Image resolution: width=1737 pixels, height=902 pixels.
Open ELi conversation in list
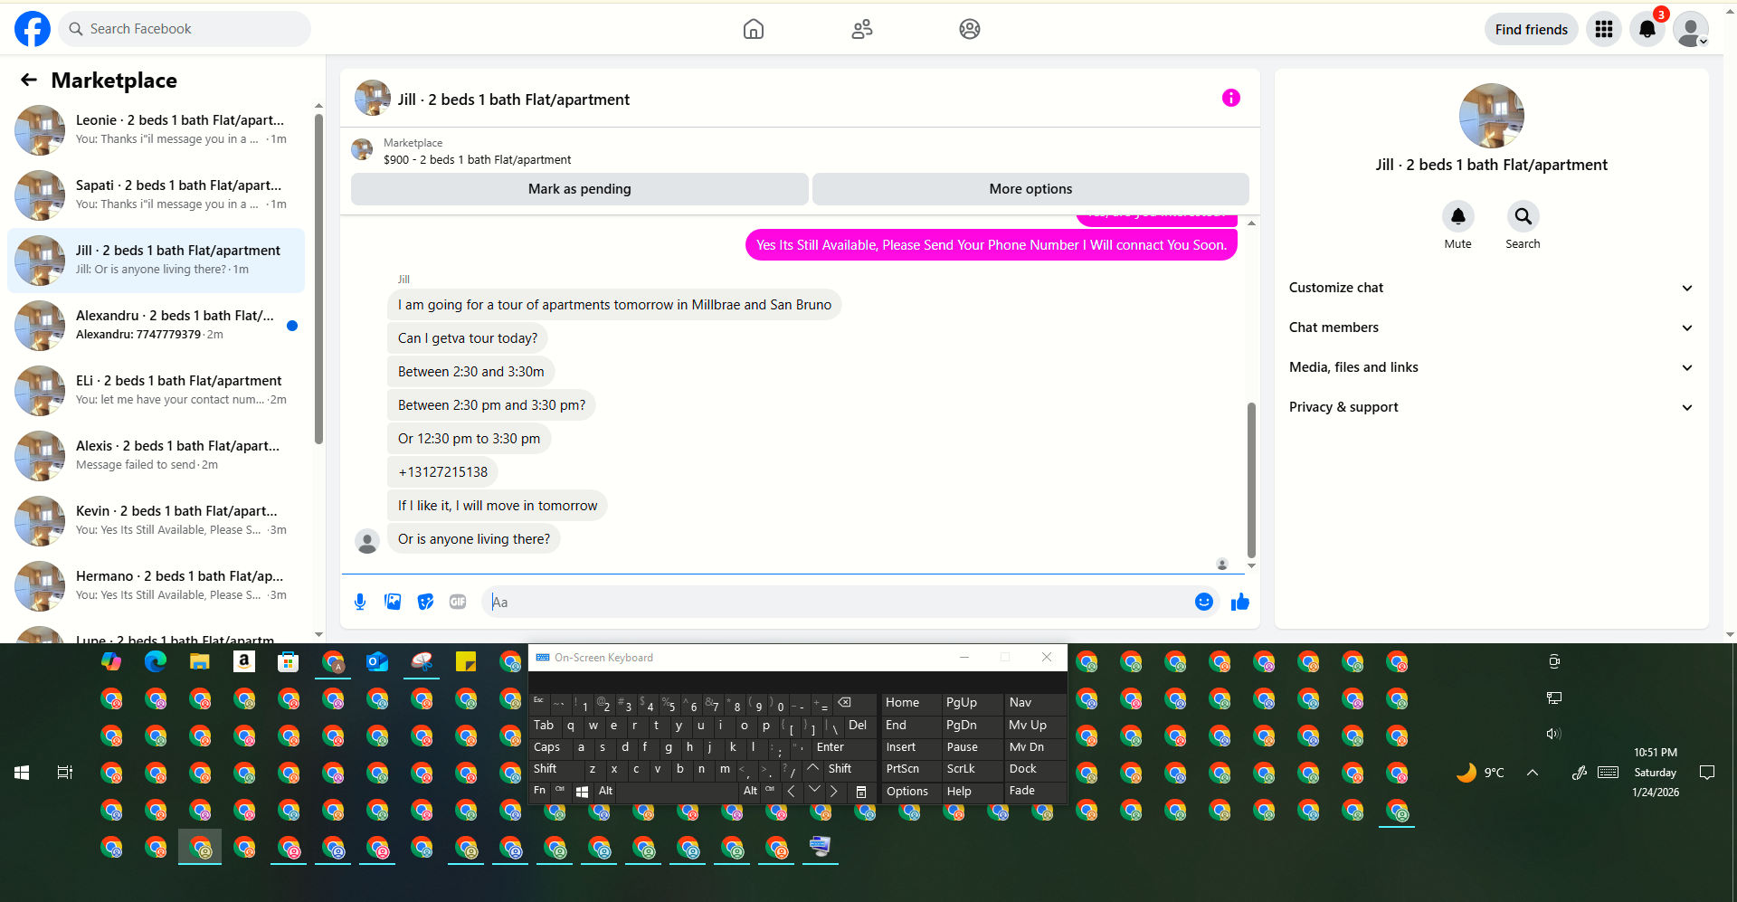pyautogui.click(x=156, y=391)
